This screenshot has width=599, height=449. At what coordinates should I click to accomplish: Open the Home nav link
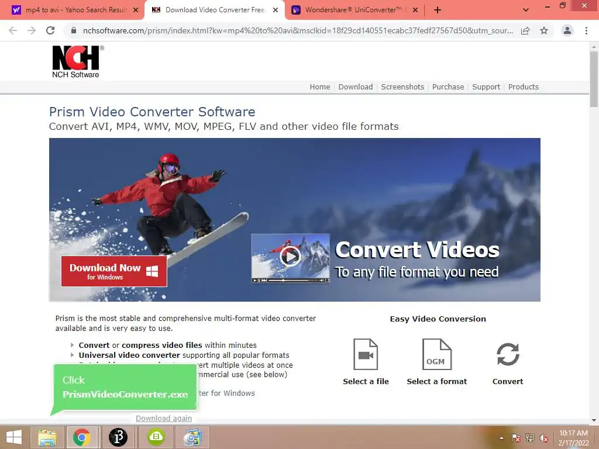[x=320, y=87]
